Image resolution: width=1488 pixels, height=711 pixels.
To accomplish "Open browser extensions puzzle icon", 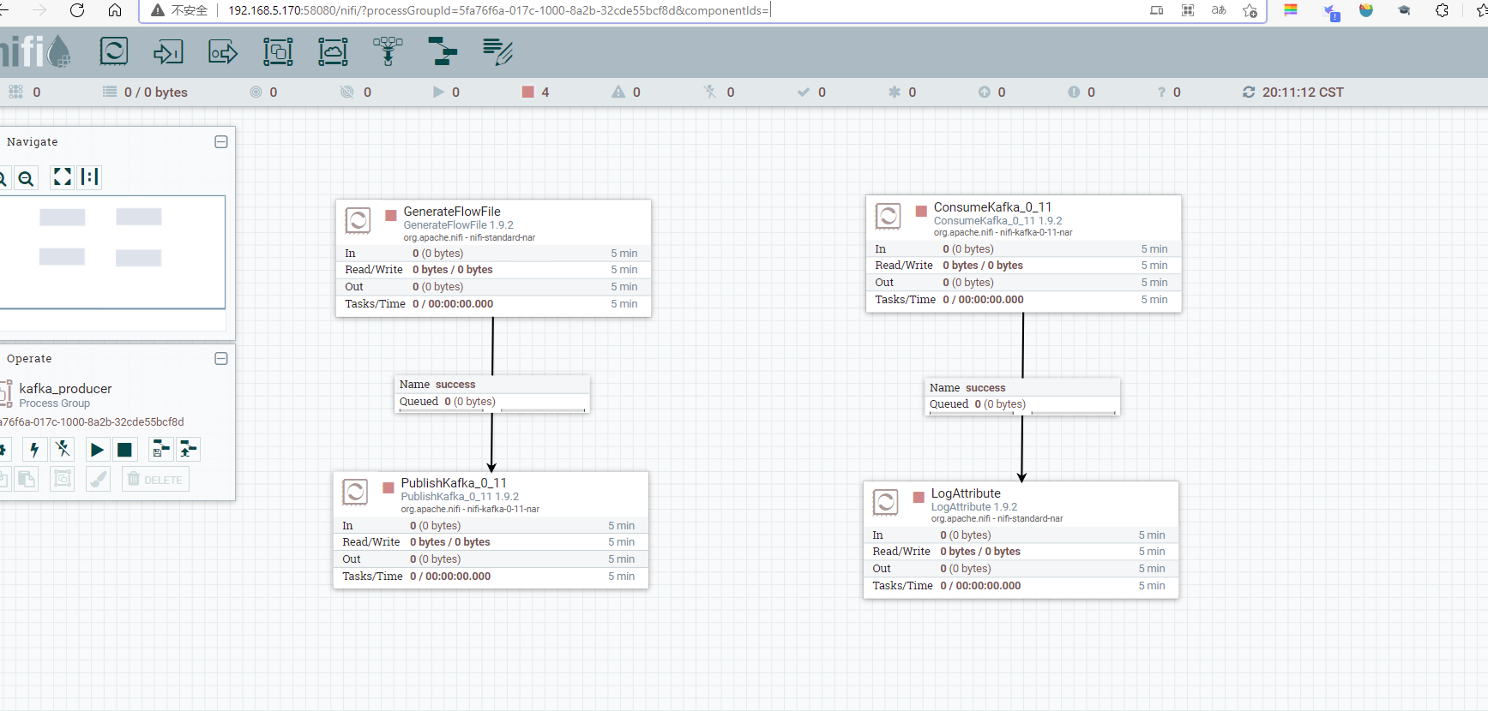I will [x=1442, y=10].
